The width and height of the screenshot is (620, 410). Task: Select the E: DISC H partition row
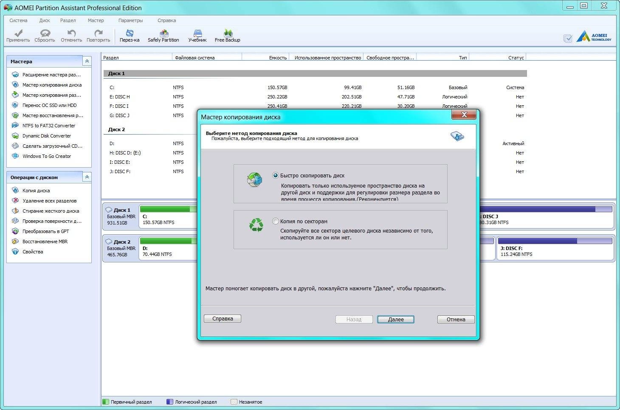315,97
